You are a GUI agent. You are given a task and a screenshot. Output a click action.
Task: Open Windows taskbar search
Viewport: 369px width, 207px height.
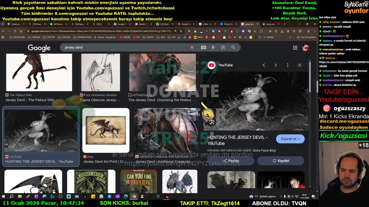[12, 197]
